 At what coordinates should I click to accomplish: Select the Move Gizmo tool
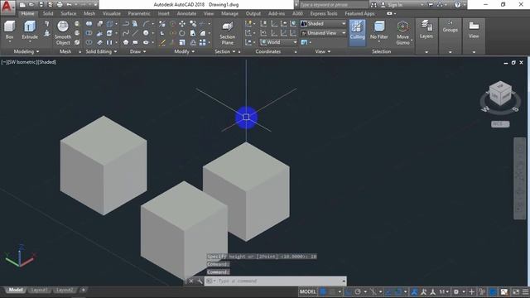[x=402, y=33]
